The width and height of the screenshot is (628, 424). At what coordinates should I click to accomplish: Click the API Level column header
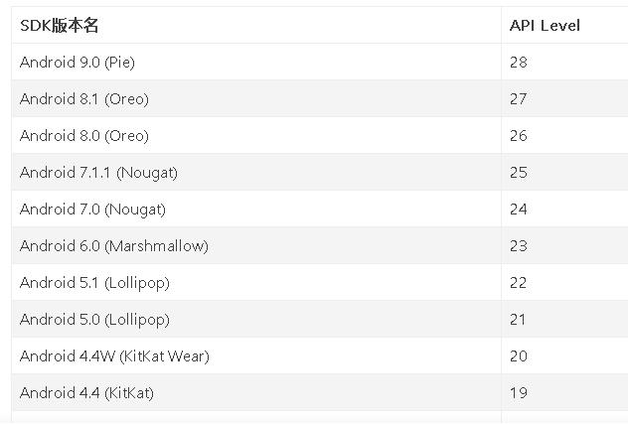coord(545,26)
